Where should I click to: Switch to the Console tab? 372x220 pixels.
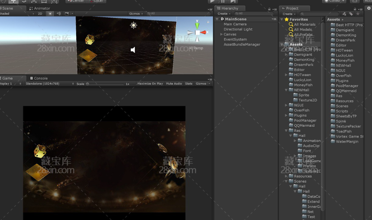[40, 78]
